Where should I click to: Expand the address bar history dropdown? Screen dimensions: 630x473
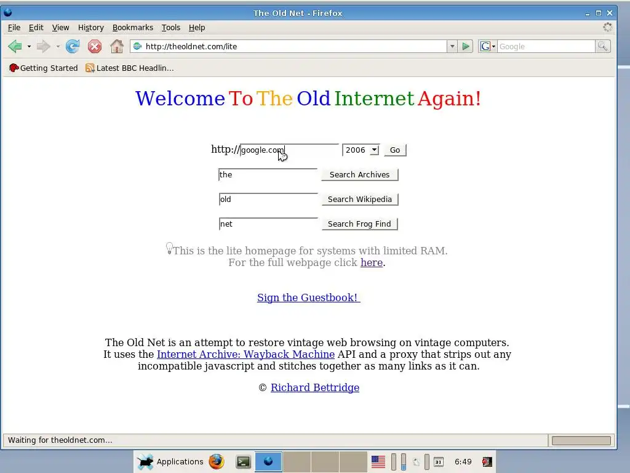point(452,46)
